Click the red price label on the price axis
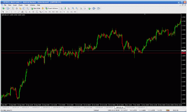Image resolution: width=187 pixels, height=112 pixels. pyautogui.click(x=183, y=53)
